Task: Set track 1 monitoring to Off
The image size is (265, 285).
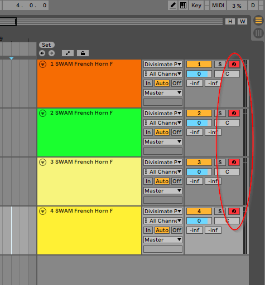Action: pos(177,83)
